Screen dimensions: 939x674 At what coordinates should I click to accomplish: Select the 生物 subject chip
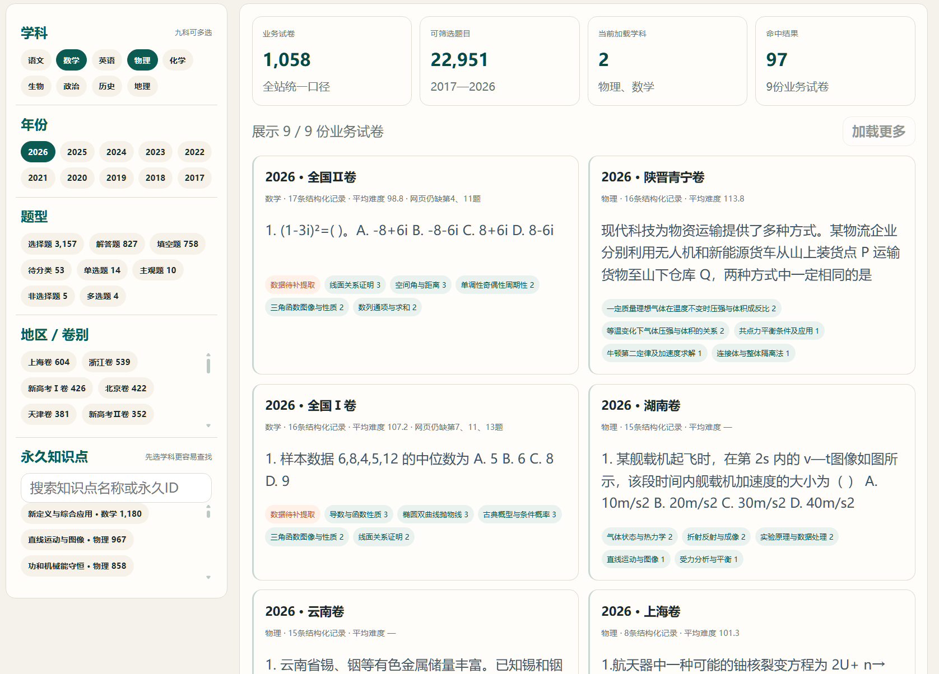36,86
